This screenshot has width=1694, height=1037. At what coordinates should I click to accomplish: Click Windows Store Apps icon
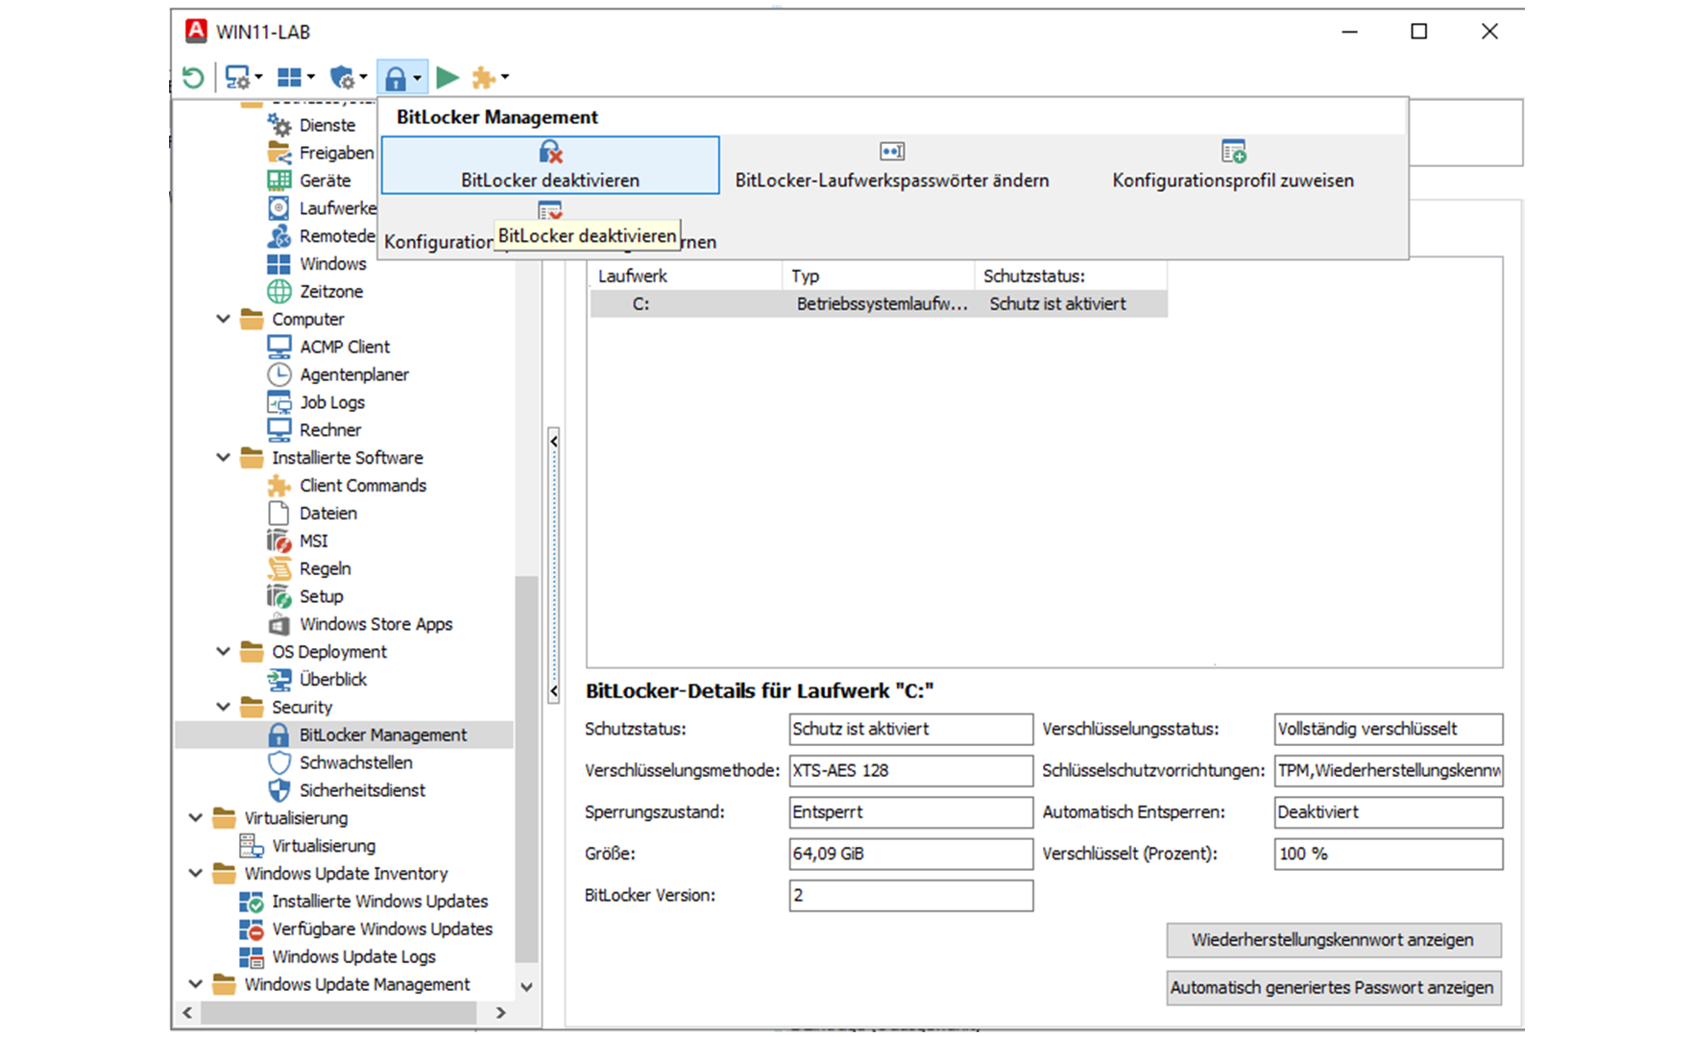278,624
